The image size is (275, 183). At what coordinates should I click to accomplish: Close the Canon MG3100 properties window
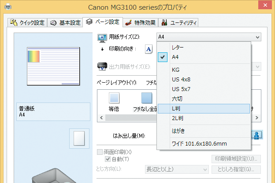coord(265,5)
